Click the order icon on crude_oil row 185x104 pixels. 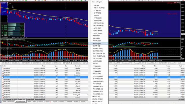click(3, 97)
